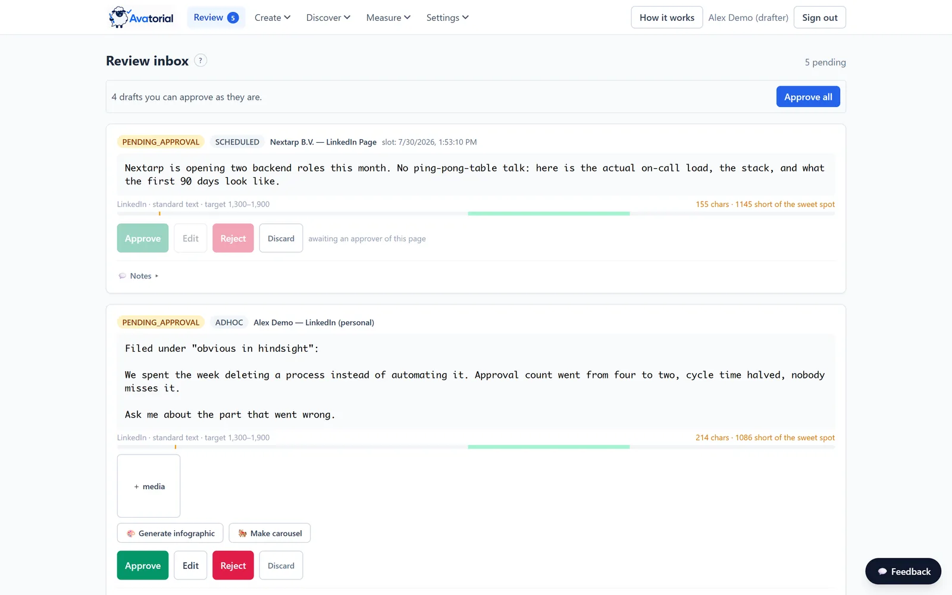This screenshot has width=952, height=595.
Task: Click the pending count badge on Review
Action: [233, 18]
